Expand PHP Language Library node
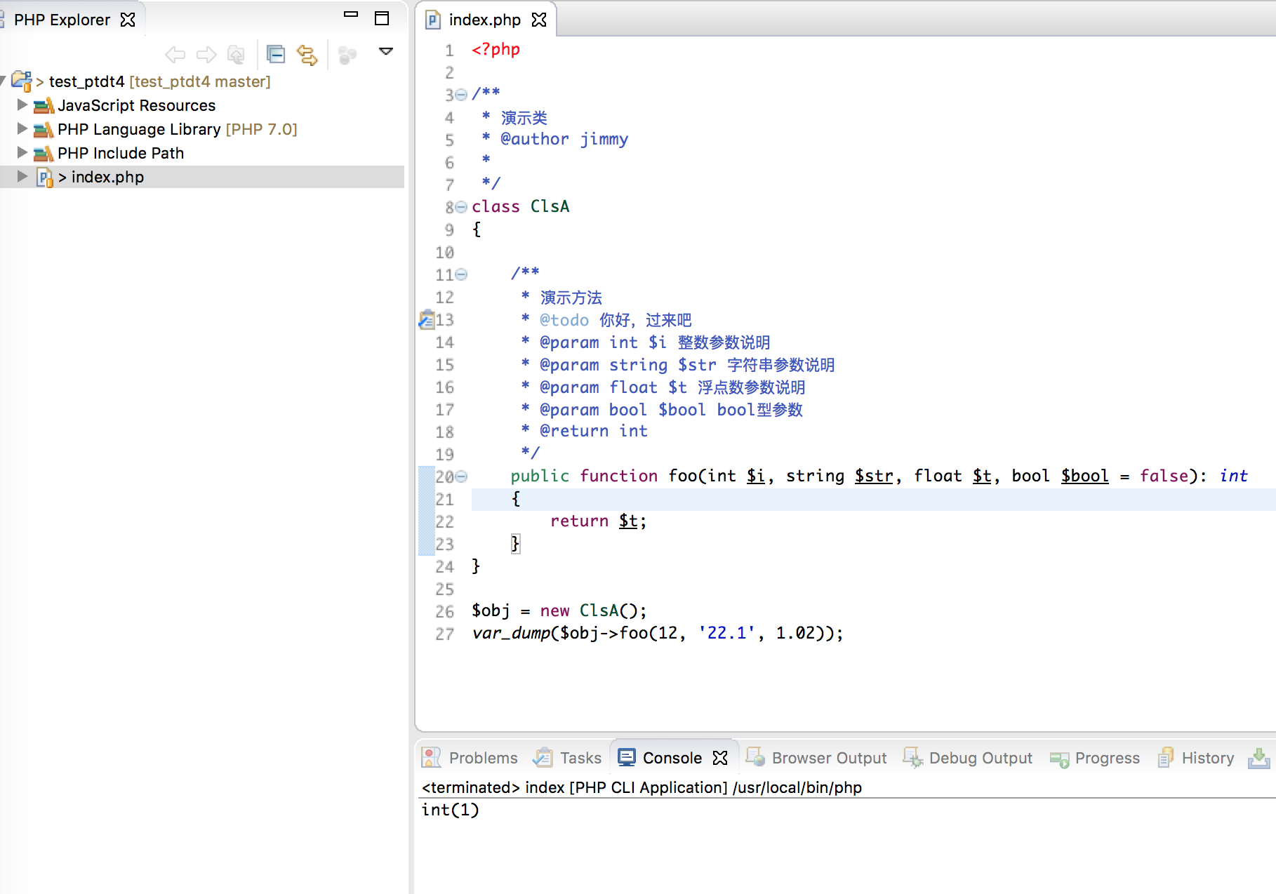This screenshot has height=894, width=1276. 22,128
